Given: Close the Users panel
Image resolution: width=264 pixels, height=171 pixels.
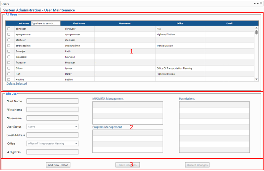Looking at the screenshot, I should [x=261, y=4].
